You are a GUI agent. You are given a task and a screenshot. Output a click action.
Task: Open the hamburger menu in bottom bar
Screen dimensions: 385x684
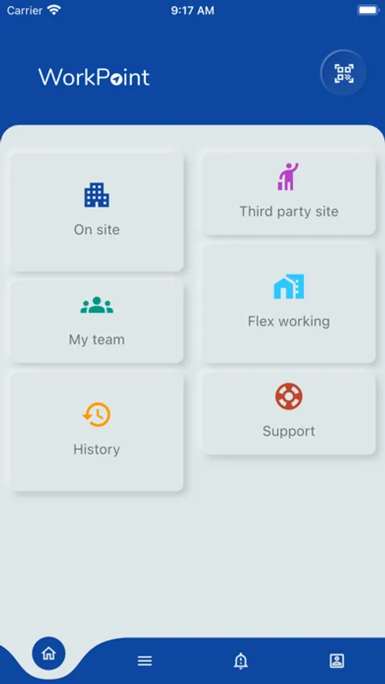pos(145,661)
